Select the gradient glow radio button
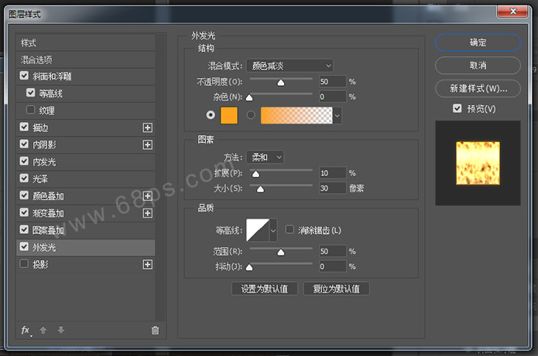The width and height of the screenshot is (538, 356). tap(251, 115)
